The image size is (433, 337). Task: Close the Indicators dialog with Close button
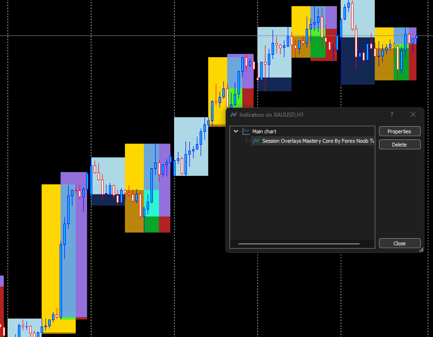tap(399, 243)
